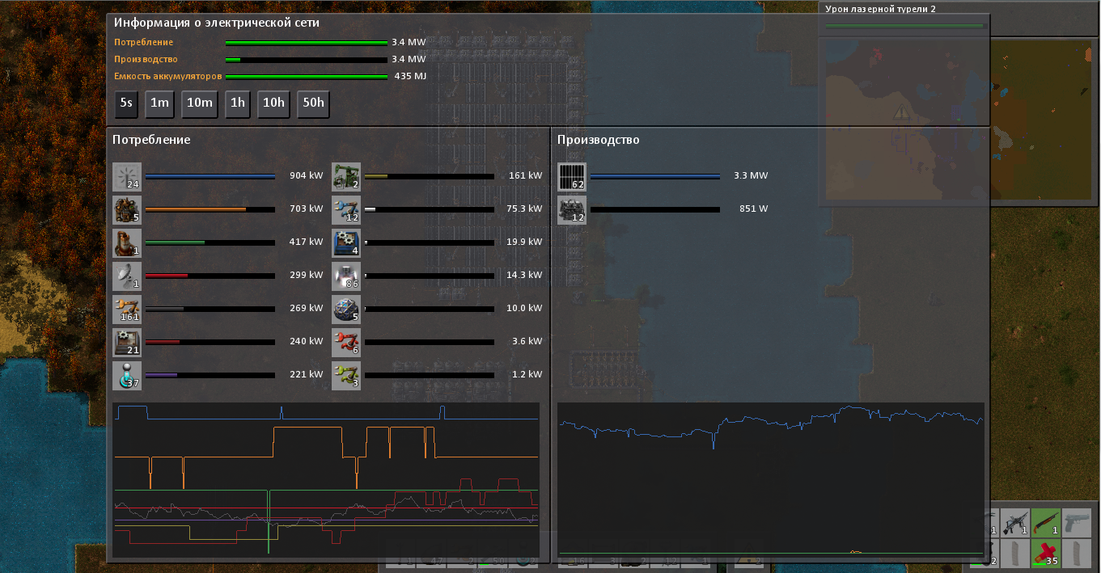The width and height of the screenshot is (1101, 573).
Task: Click the 1.2 kW consumption value
Action: 527,374
